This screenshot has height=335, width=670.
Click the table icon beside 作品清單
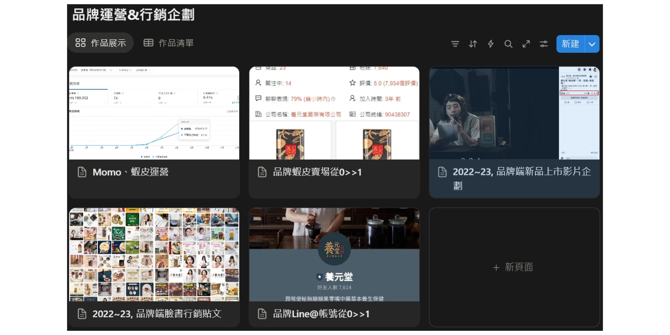pyautogui.click(x=148, y=43)
